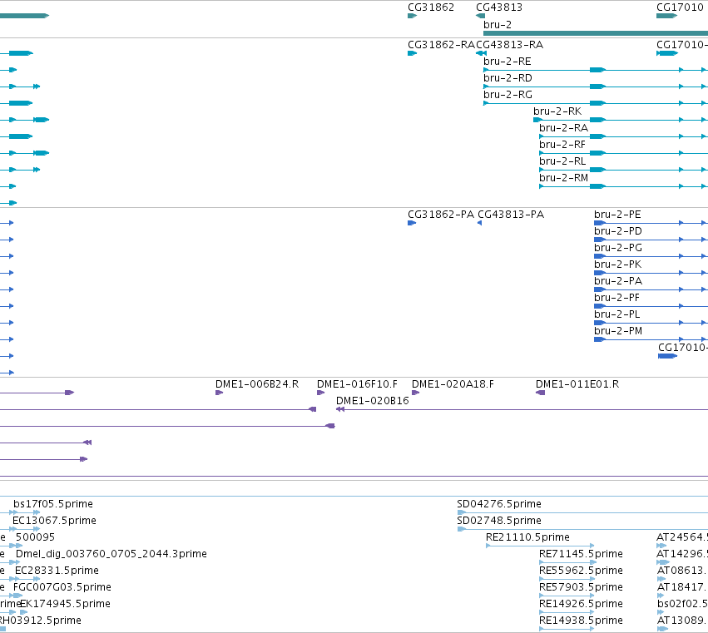This screenshot has height=633, width=708.
Task: Click EST RE57903.5prime
Action: pyautogui.click(x=581, y=587)
